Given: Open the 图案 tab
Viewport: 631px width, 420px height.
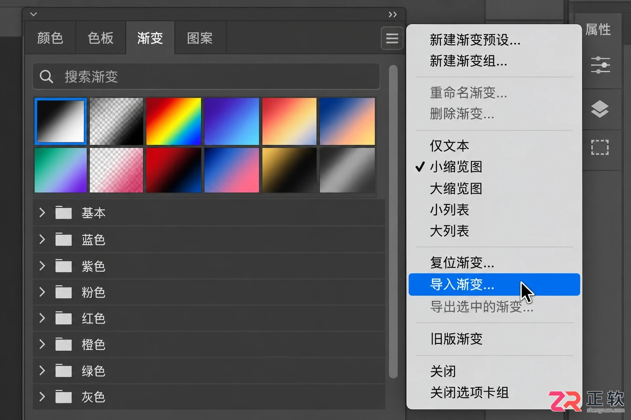Looking at the screenshot, I should (200, 38).
